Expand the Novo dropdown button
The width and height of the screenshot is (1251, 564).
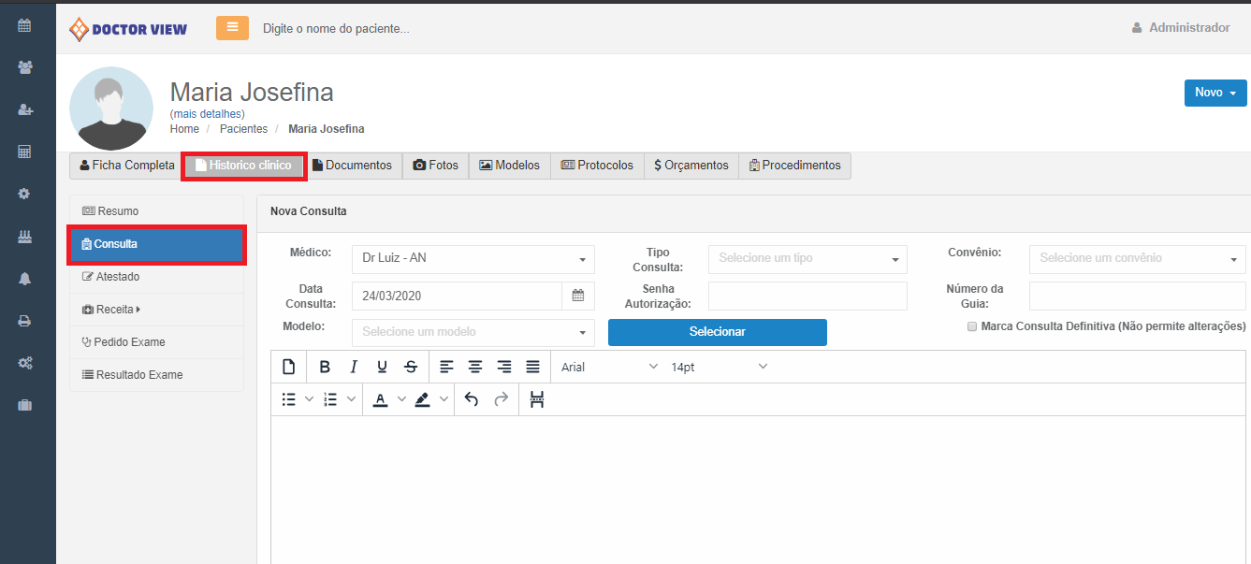pyautogui.click(x=1215, y=93)
